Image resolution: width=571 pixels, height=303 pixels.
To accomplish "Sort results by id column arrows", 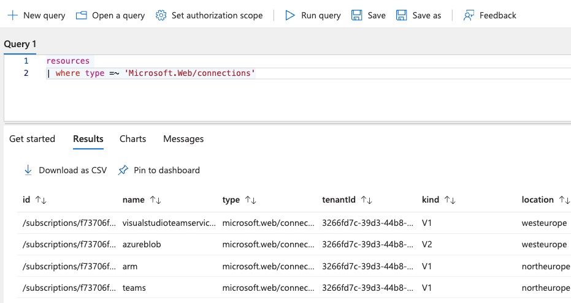I will [x=41, y=200].
